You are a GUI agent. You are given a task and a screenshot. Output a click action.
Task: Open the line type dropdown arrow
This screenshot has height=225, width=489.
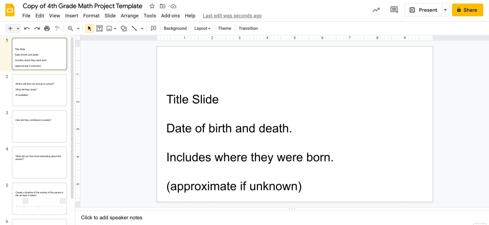point(142,29)
